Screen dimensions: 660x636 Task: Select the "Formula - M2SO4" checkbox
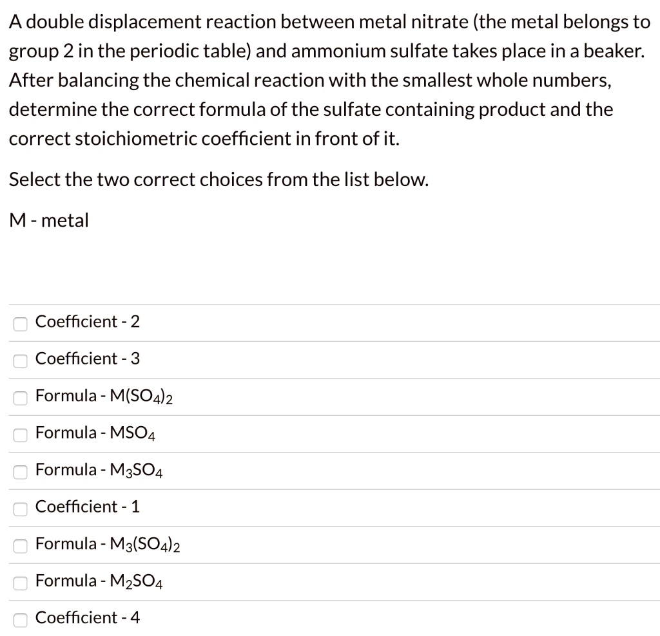point(20,583)
